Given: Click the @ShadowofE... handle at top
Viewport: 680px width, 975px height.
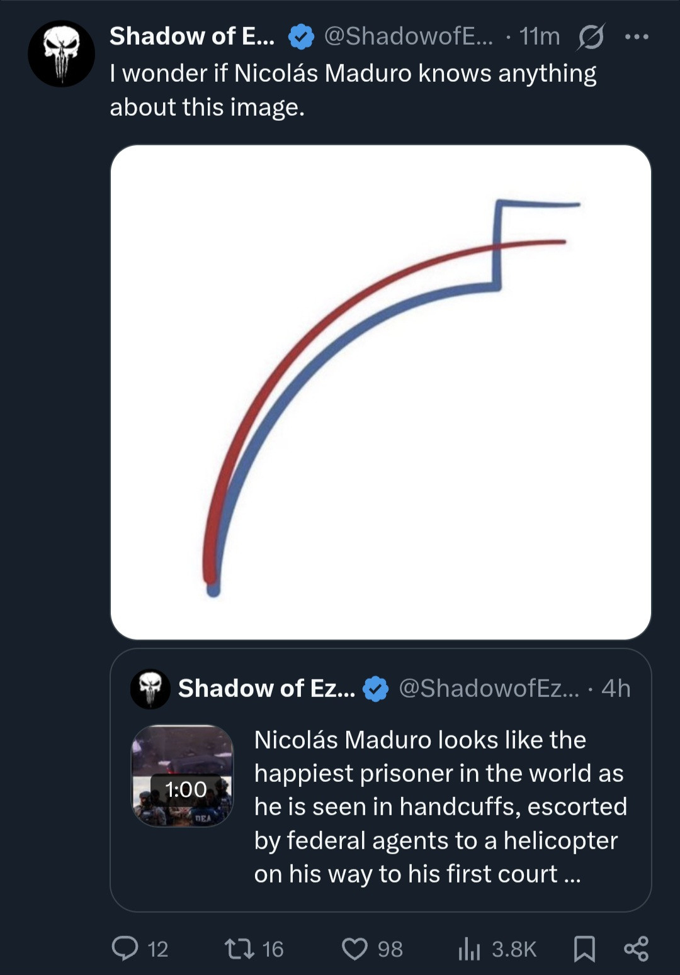Looking at the screenshot, I should click(409, 36).
